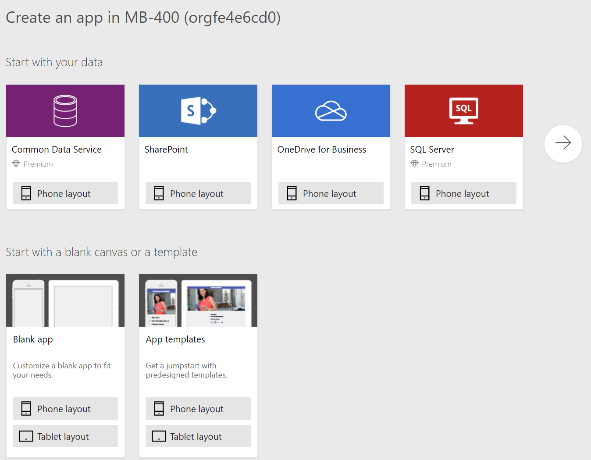Click the Common Data Service database icon
591x460 pixels.
click(x=65, y=111)
